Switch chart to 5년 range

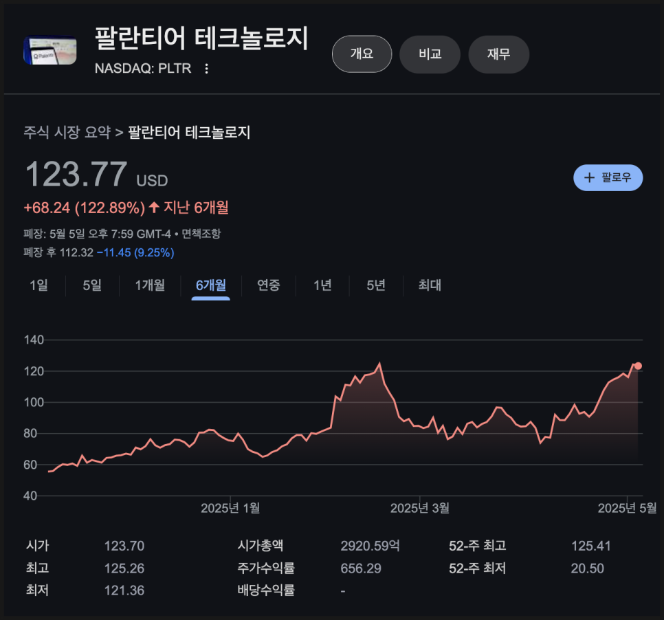click(375, 285)
